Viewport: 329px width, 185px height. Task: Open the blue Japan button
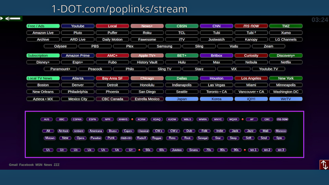coord(181,99)
